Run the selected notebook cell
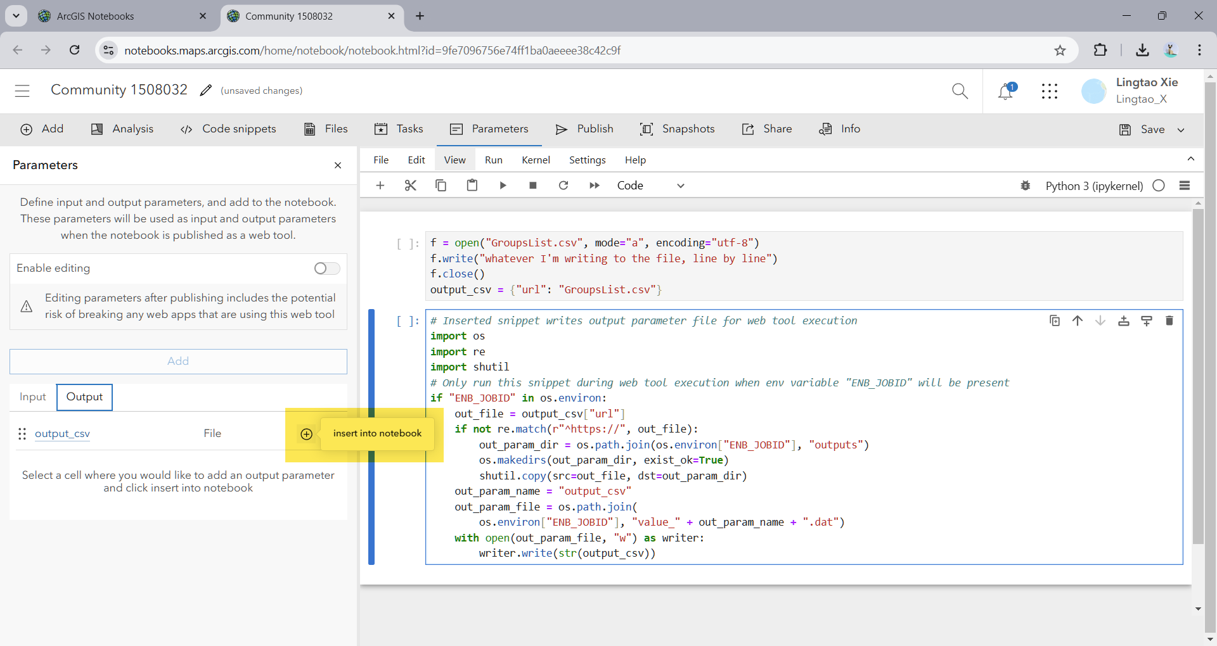This screenshot has width=1217, height=646. 503,185
